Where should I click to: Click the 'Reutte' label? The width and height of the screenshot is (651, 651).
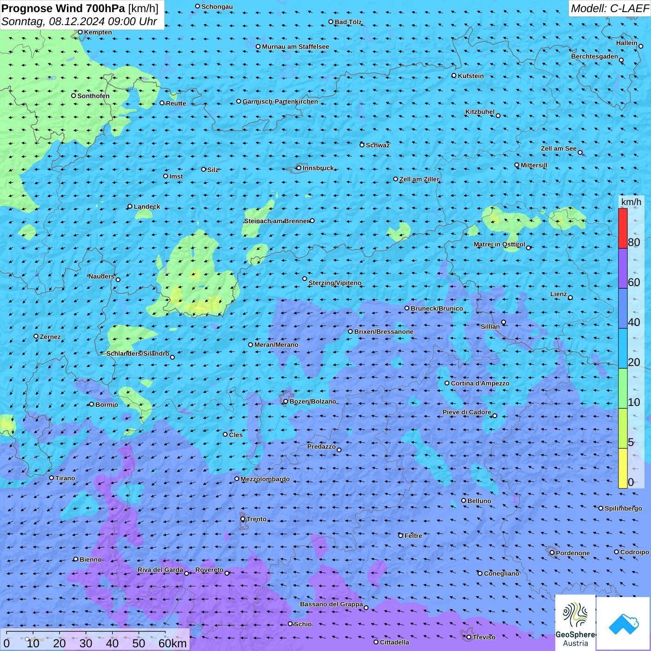176,103
